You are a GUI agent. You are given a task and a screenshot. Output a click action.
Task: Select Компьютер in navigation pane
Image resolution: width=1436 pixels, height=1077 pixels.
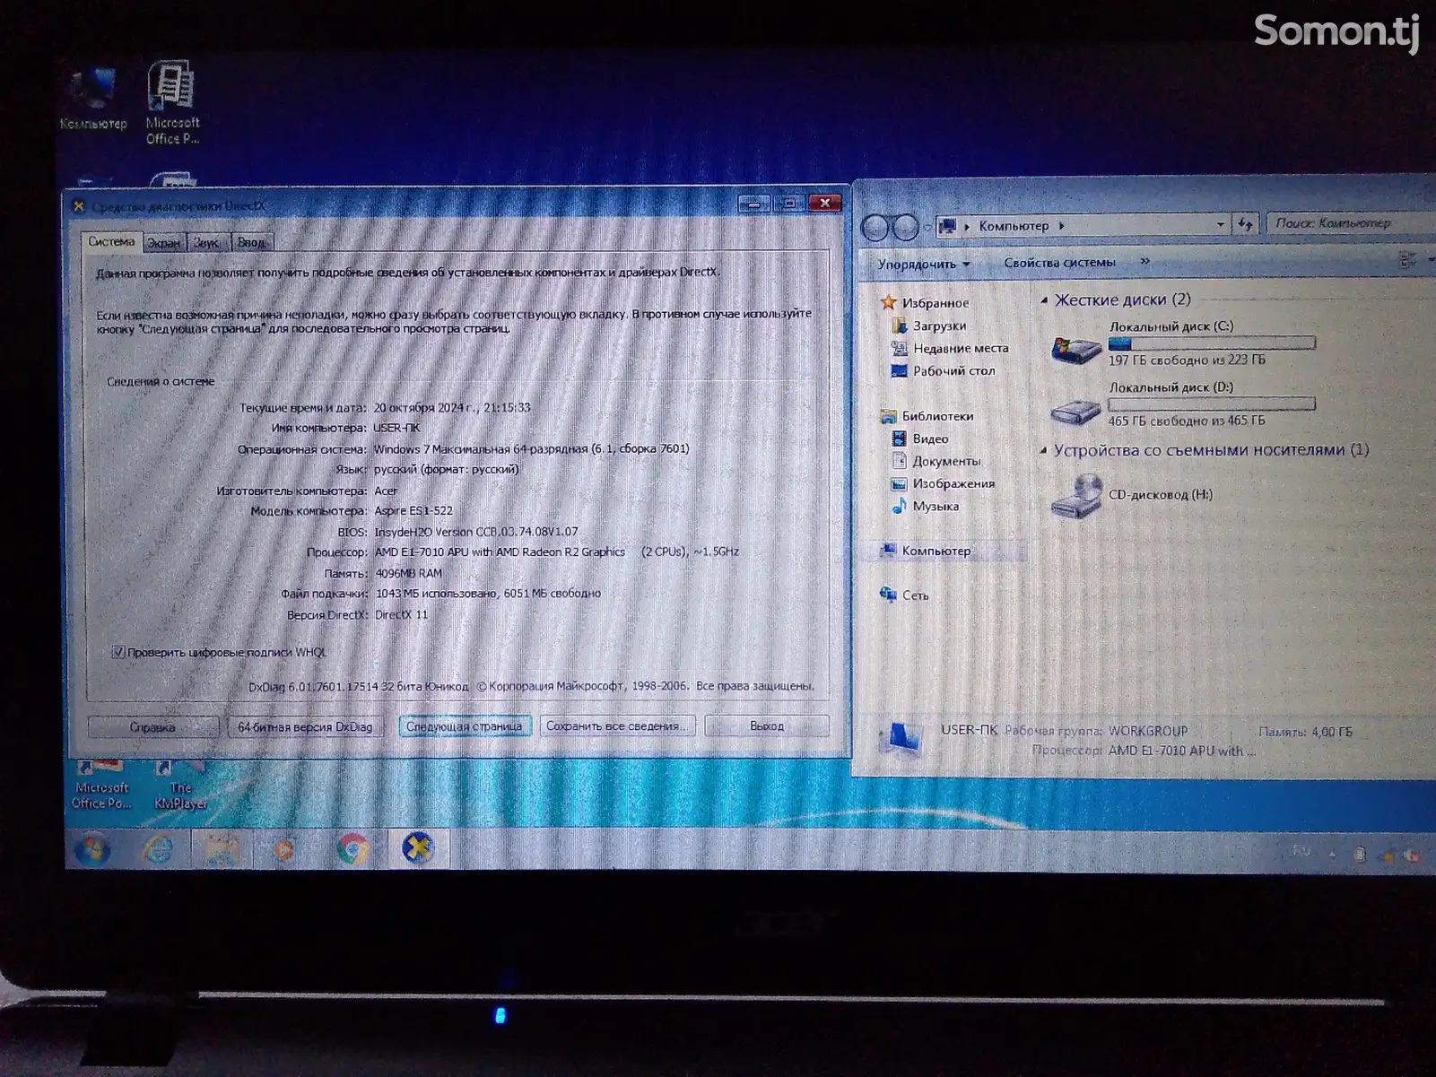[927, 551]
